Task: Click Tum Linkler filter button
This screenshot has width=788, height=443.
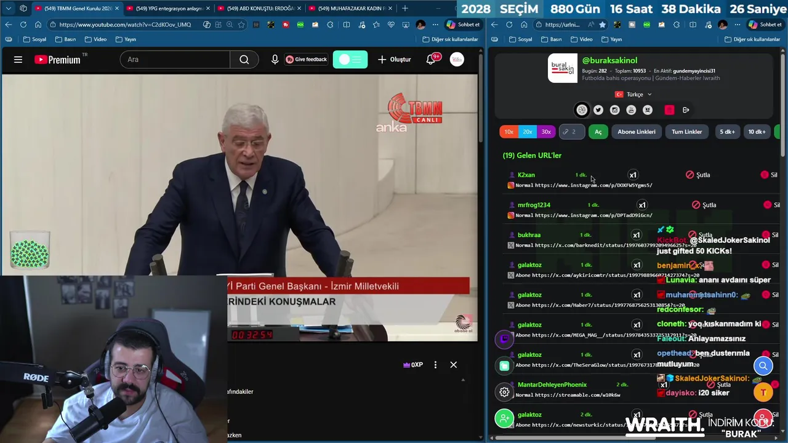Action: (x=686, y=132)
